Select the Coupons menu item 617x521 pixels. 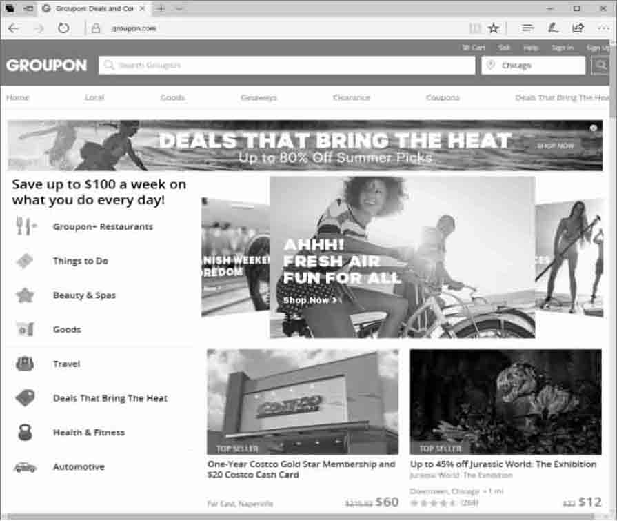tap(443, 97)
